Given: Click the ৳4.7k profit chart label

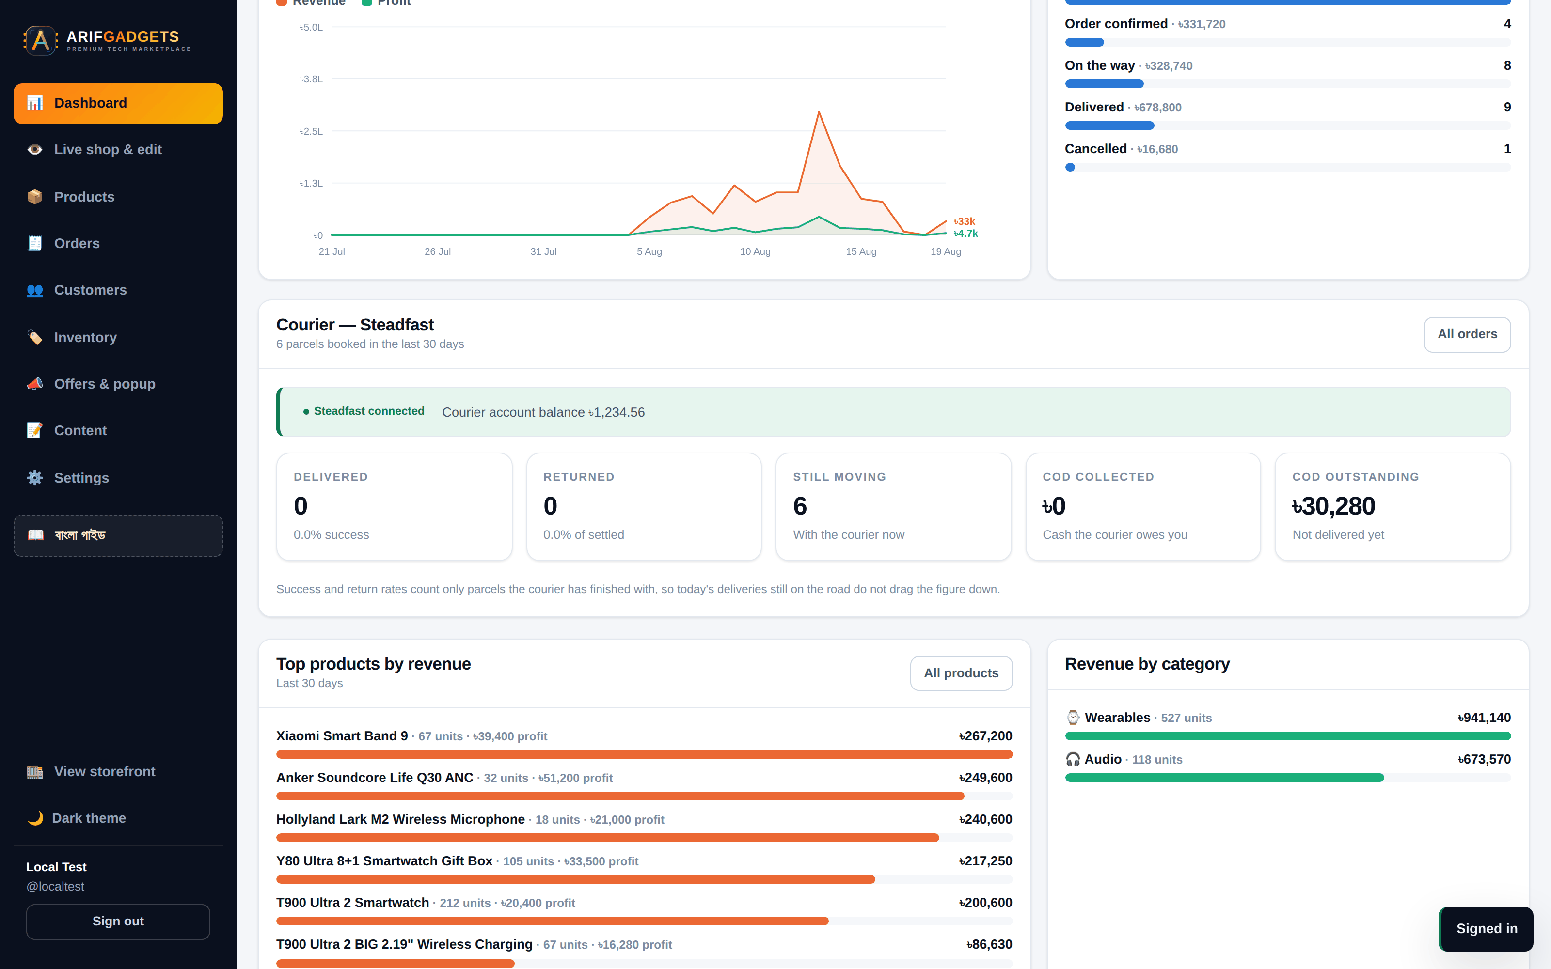Looking at the screenshot, I should click(x=965, y=234).
